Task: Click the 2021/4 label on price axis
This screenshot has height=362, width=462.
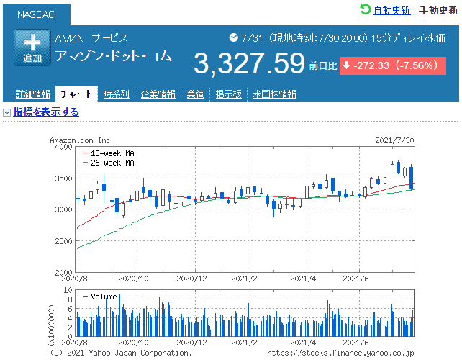Action: (x=303, y=279)
